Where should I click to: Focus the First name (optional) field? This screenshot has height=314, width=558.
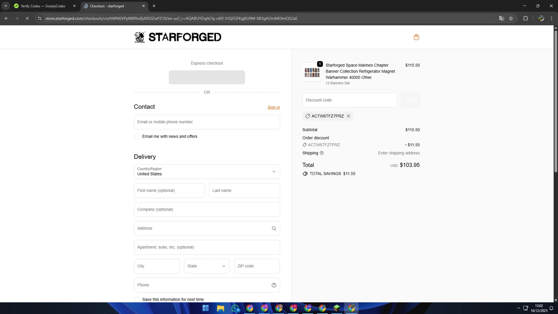(169, 190)
